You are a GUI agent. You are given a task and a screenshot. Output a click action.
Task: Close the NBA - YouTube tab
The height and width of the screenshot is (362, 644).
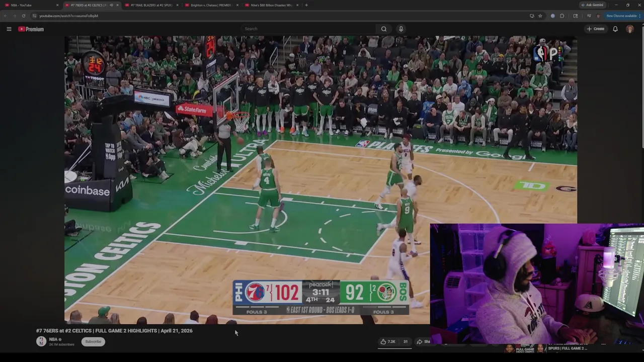click(x=57, y=5)
